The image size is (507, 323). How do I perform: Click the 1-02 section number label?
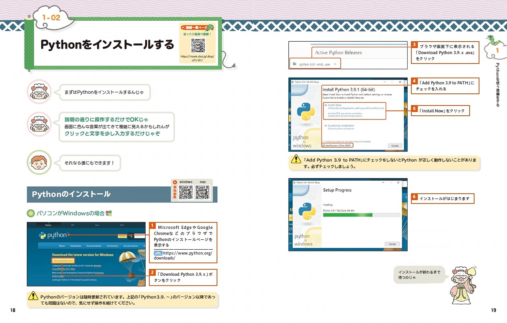51,17
